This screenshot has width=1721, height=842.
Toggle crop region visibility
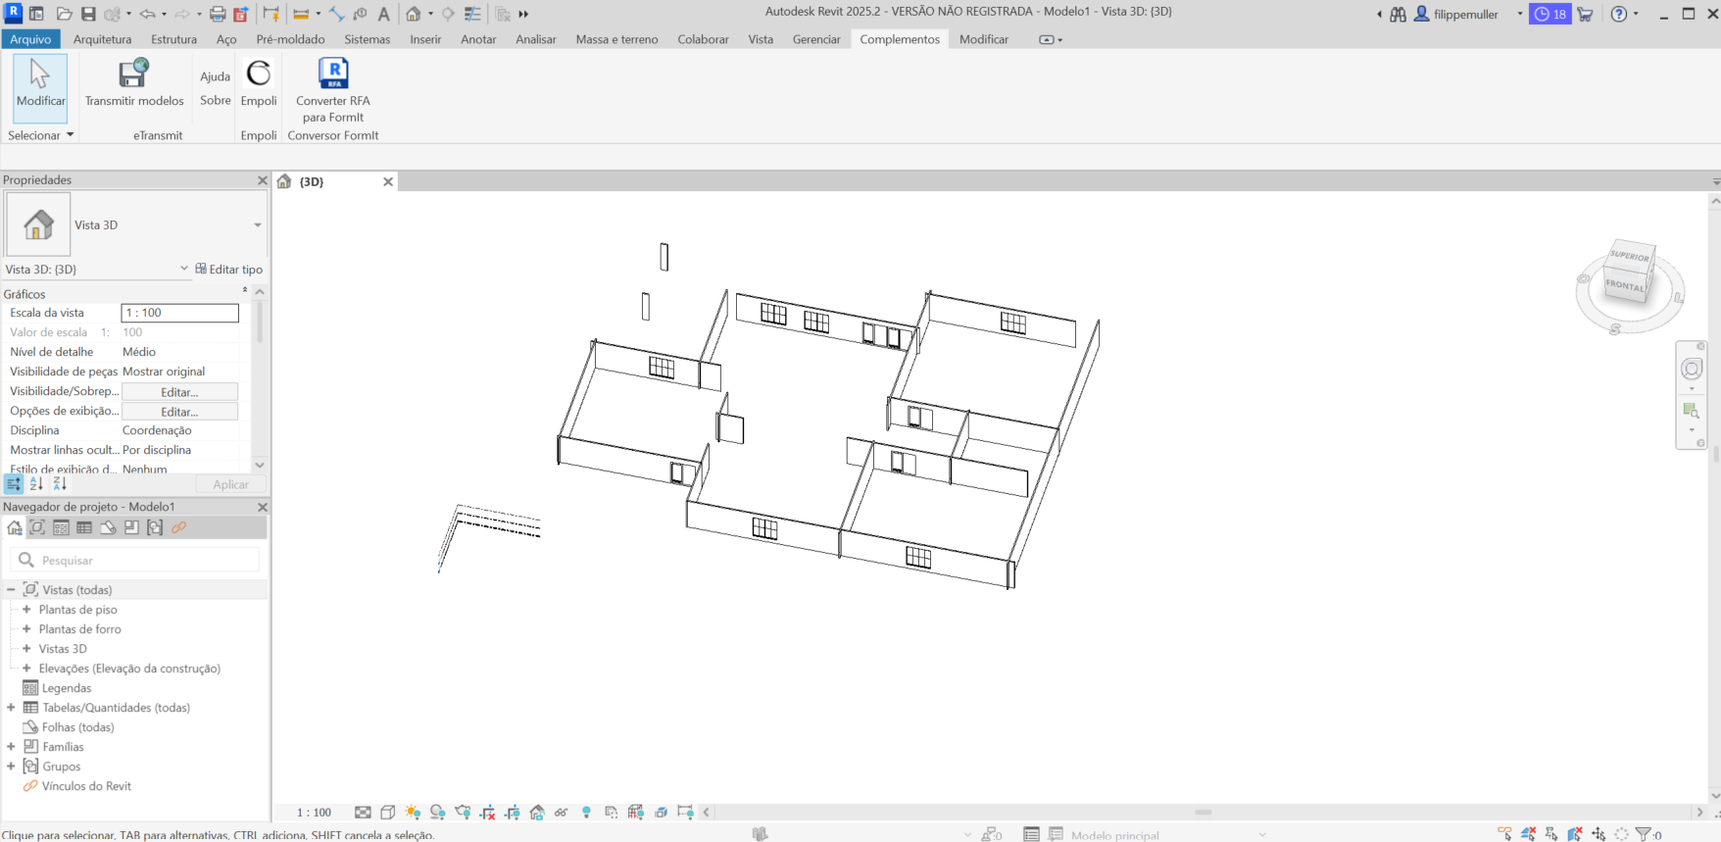[512, 813]
